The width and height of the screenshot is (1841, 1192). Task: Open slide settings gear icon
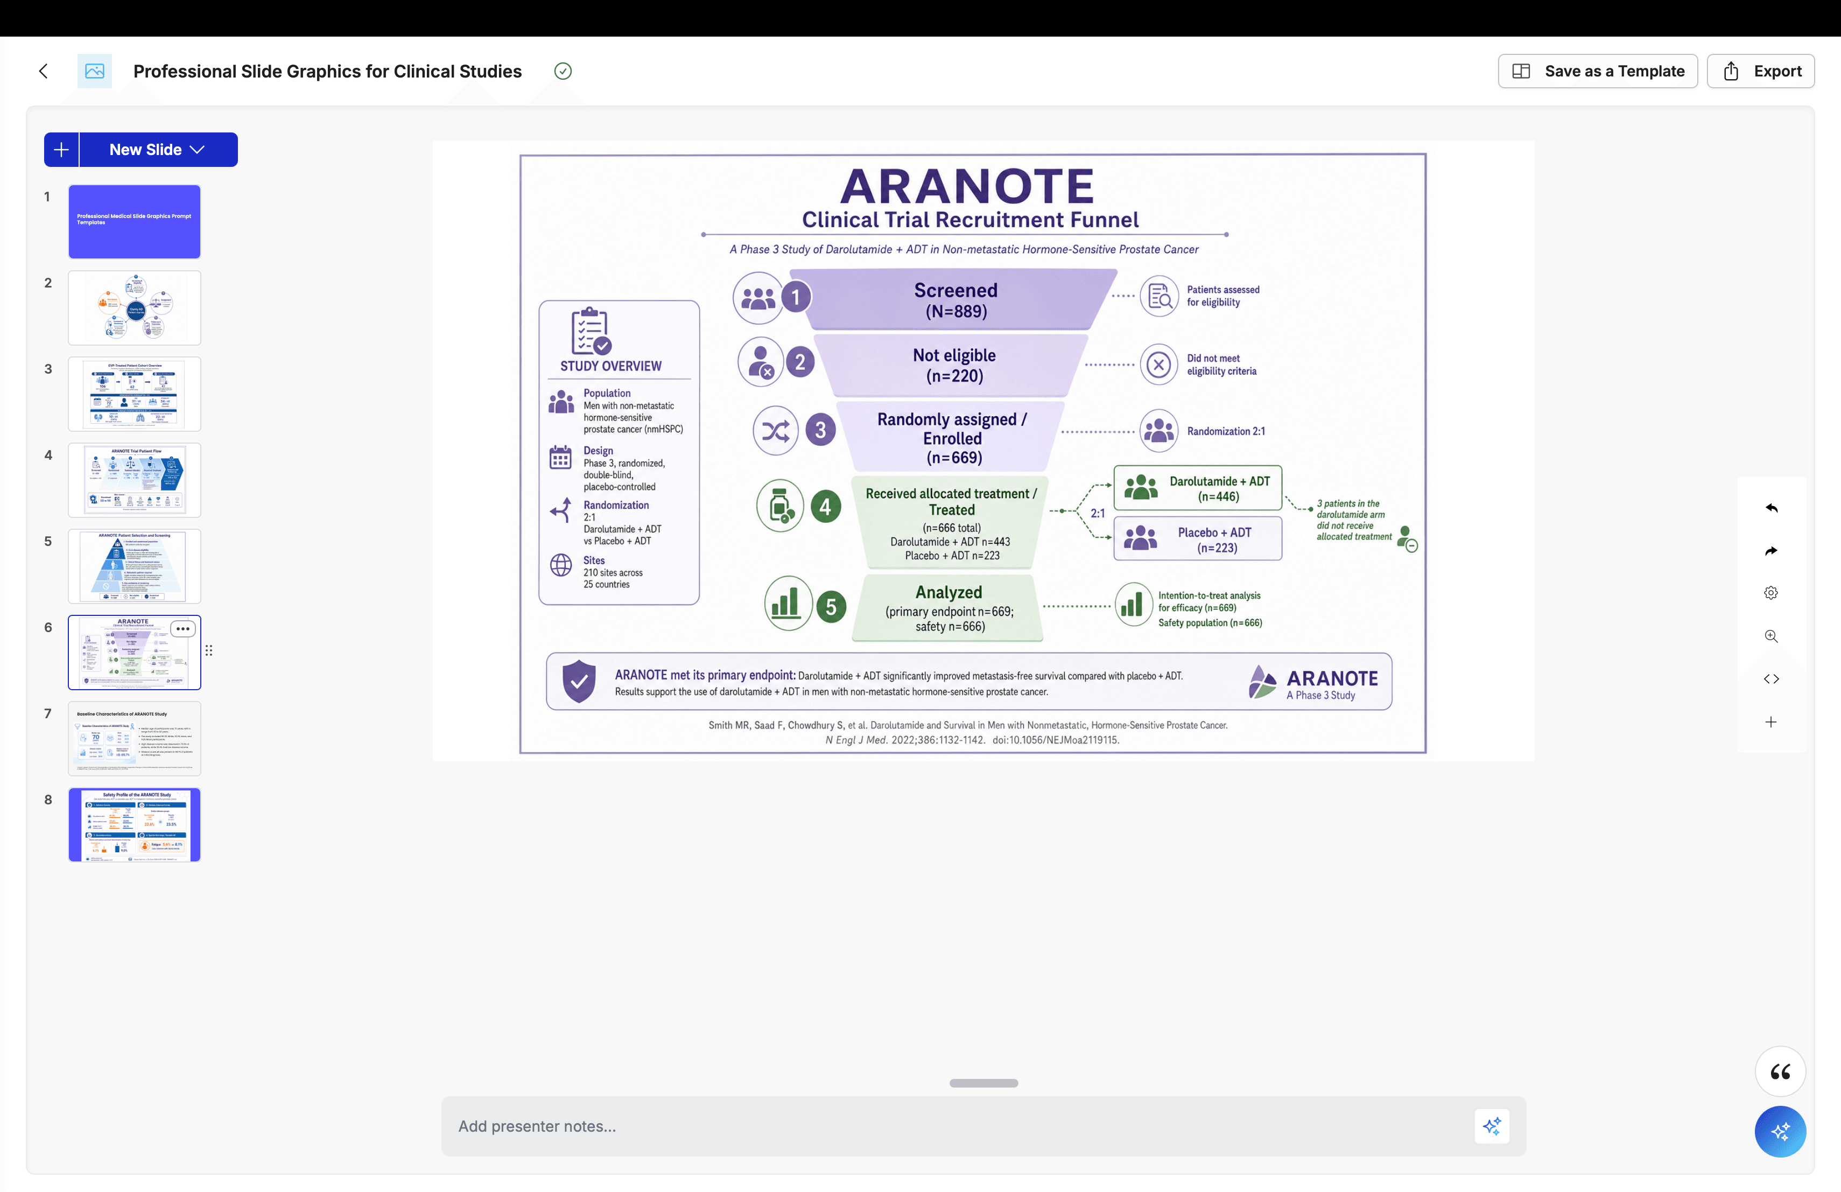(1772, 593)
